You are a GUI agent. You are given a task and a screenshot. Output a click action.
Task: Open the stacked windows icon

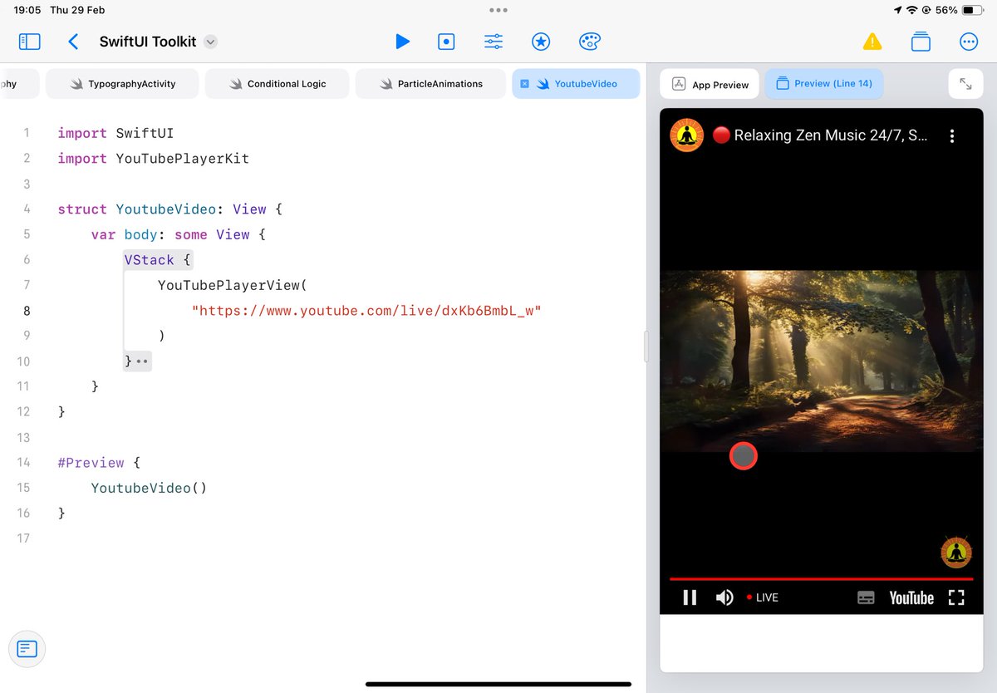pyautogui.click(x=921, y=42)
